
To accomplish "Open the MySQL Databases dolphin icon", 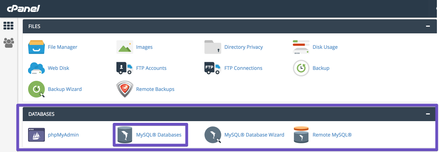I will [125, 135].
